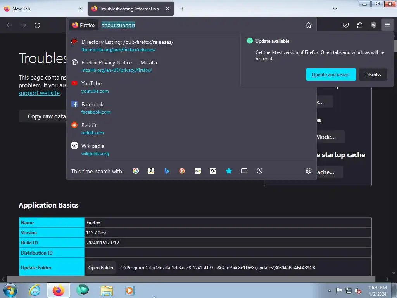
Task: Search bookmarks with the star icon
Action: [229, 171]
